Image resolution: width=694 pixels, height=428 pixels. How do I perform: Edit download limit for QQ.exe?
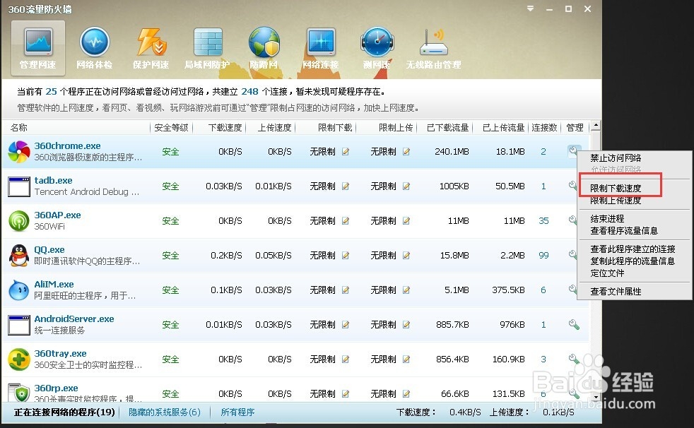point(346,255)
